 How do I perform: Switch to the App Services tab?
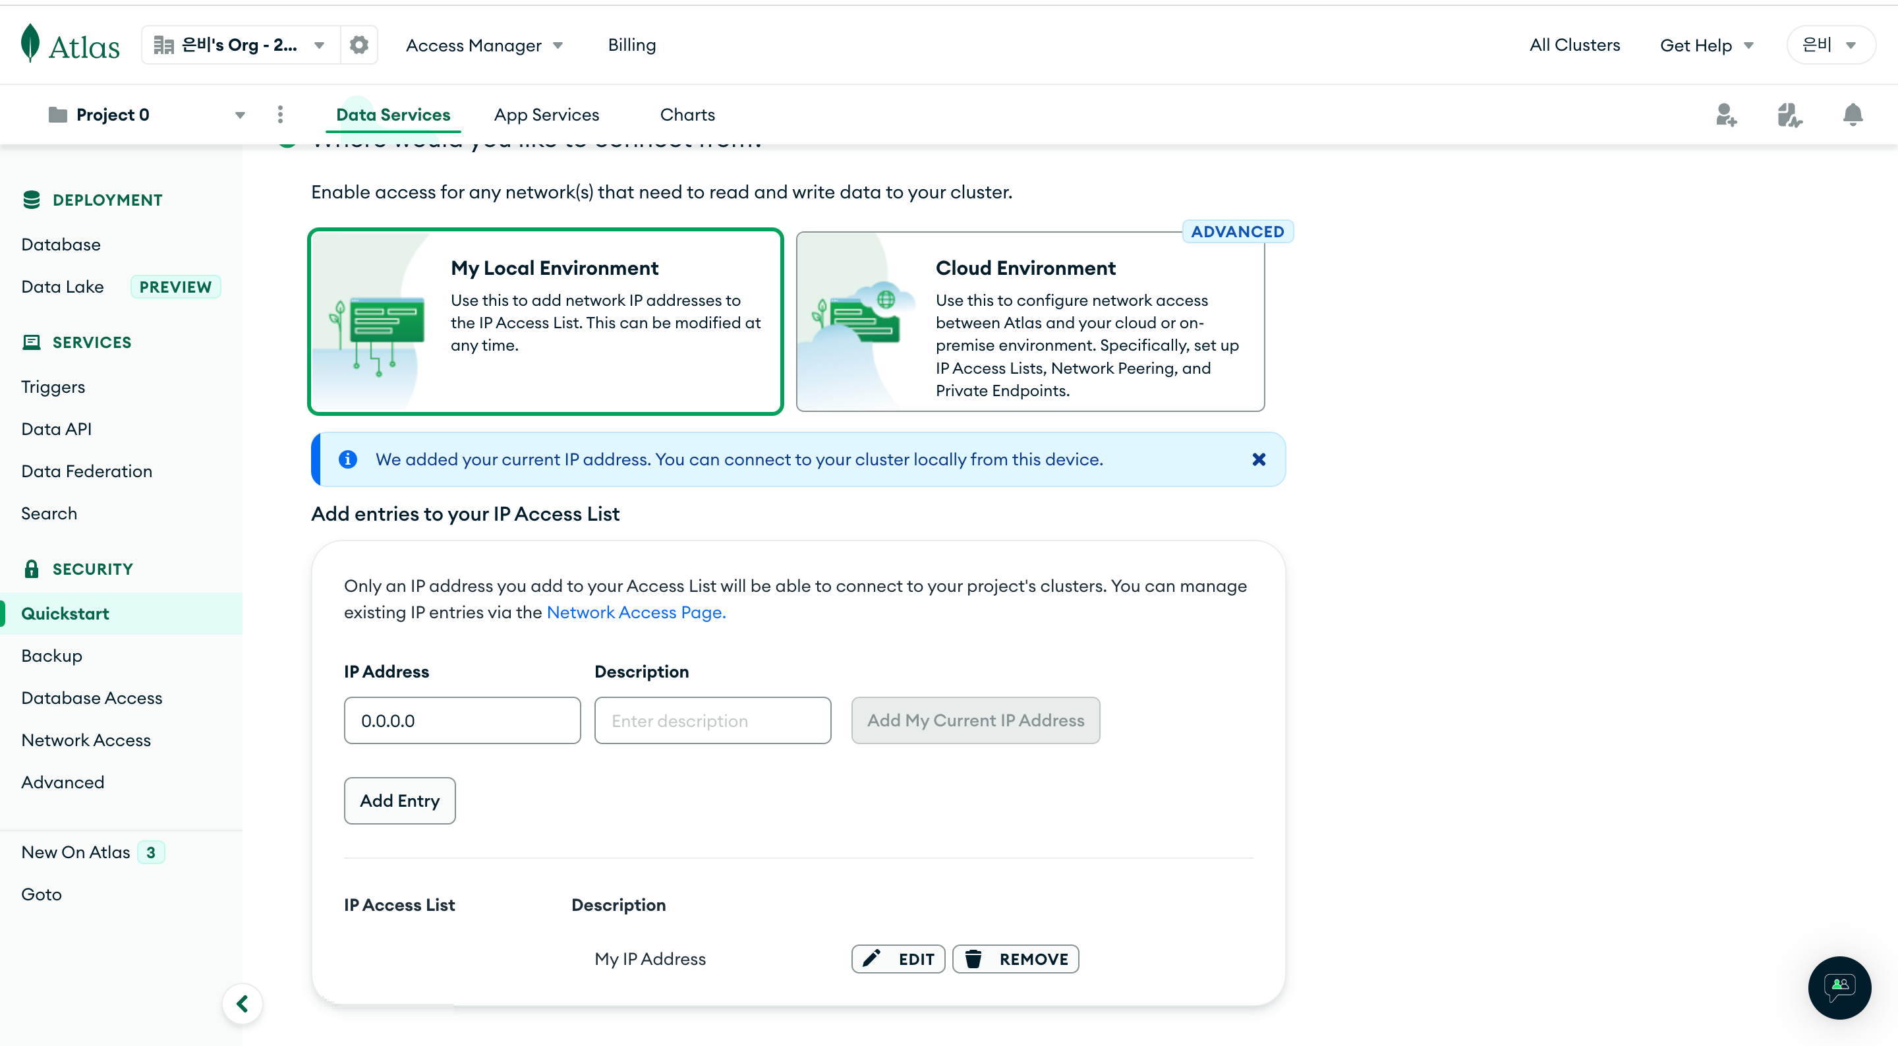click(546, 115)
